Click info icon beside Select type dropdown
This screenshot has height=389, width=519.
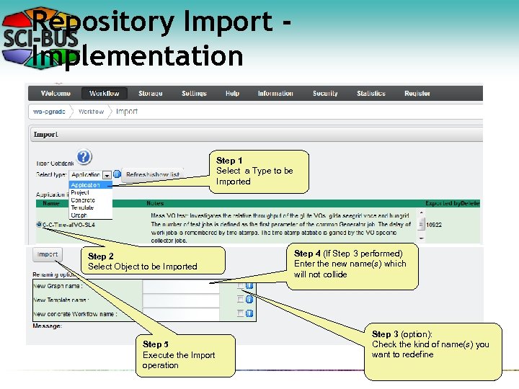(117, 174)
